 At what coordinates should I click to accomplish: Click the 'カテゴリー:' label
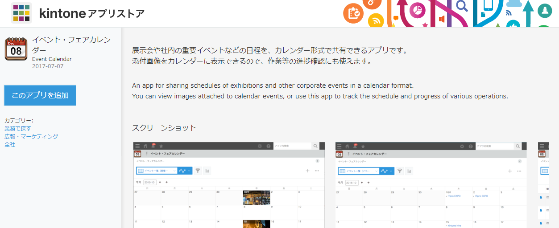(x=19, y=120)
